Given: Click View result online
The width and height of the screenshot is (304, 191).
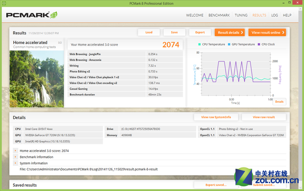Looking at the screenshot, I should [x=267, y=33].
